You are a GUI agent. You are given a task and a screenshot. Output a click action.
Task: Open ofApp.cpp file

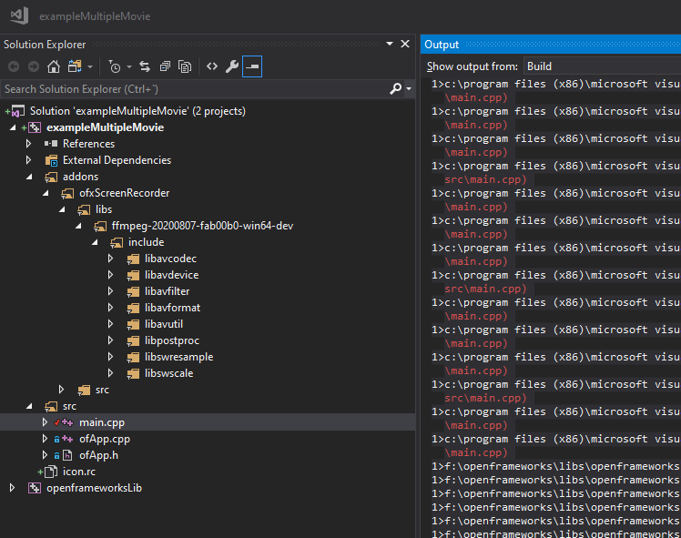click(x=105, y=439)
